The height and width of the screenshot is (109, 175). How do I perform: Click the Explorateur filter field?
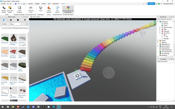tap(165, 19)
